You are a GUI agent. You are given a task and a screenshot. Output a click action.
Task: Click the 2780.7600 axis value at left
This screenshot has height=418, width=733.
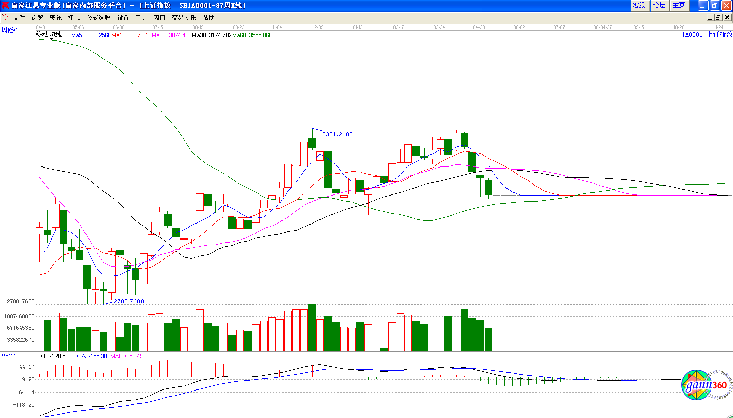20,301
